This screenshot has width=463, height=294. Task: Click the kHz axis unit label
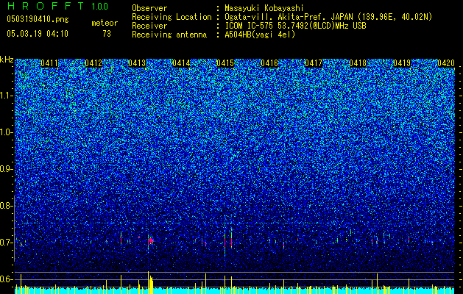7,60
